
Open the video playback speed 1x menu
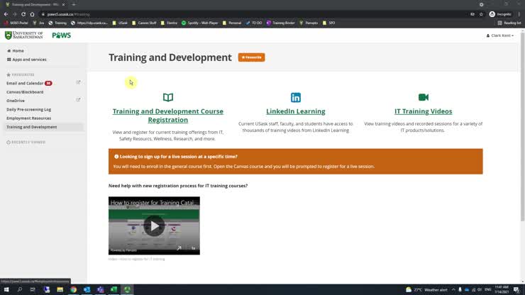193,248
